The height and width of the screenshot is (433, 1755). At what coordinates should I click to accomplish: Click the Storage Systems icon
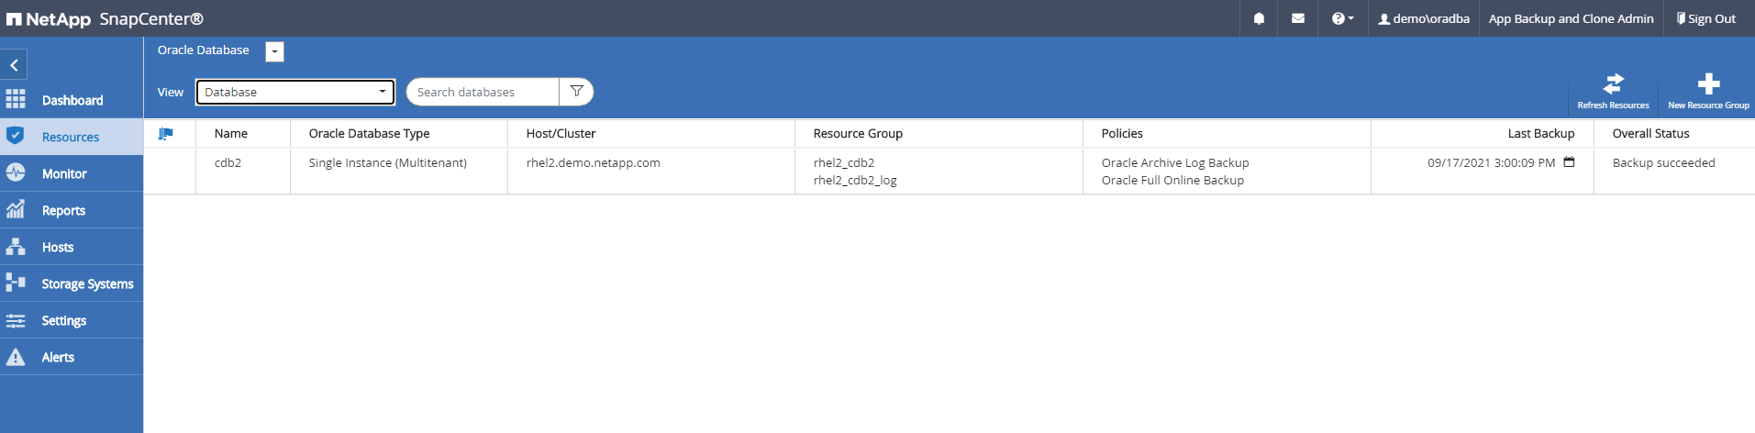coord(16,283)
